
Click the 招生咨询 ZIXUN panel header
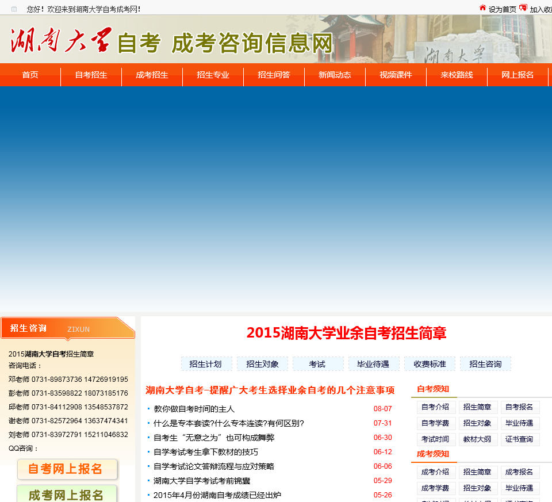click(x=68, y=328)
